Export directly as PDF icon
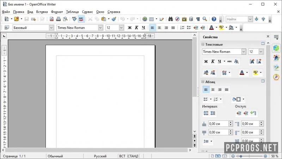Screen dimensions: 282x159 (51, 19)
